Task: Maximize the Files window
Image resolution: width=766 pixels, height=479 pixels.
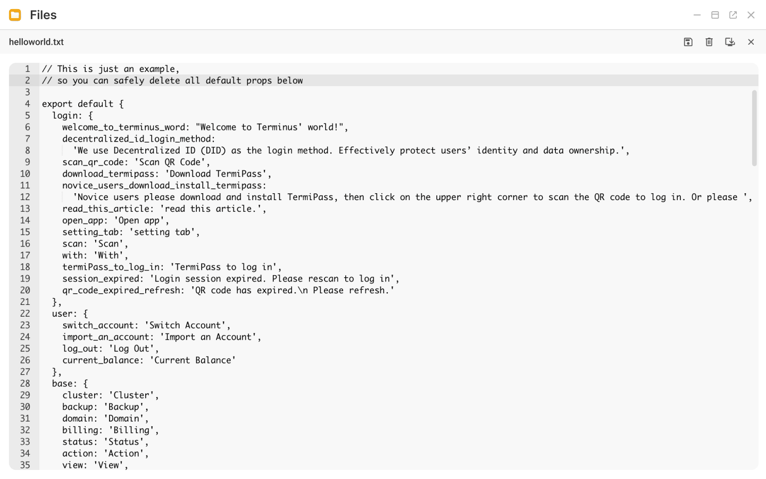Action: (715, 15)
